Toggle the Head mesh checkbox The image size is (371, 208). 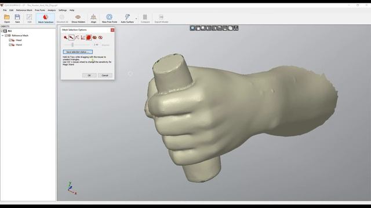click(x=10, y=40)
